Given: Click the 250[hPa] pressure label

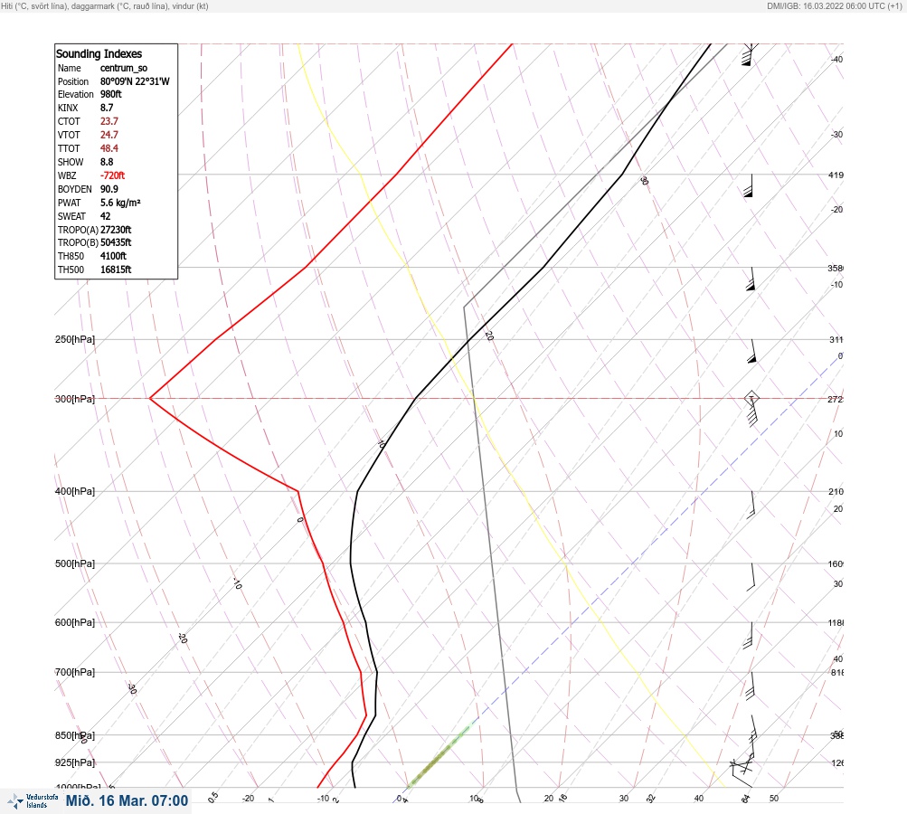Looking at the screenshot, I should coord(75,339).
